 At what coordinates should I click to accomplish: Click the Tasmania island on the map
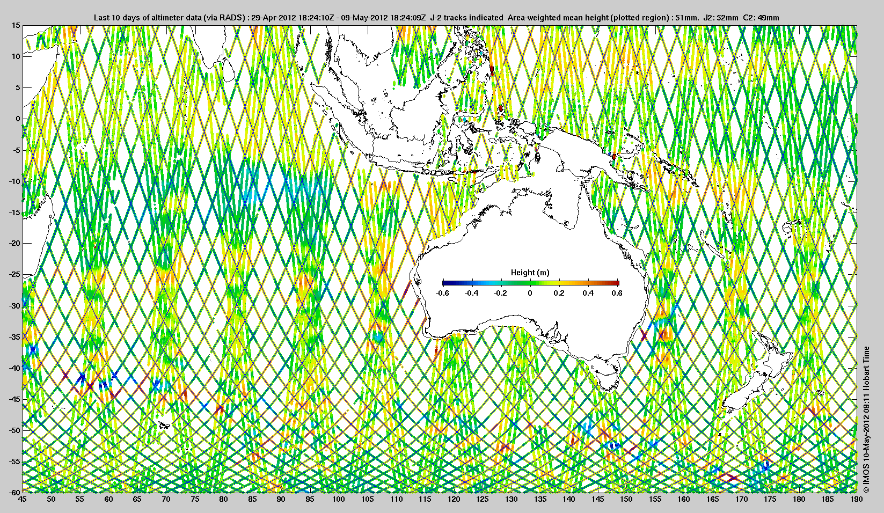608,379
